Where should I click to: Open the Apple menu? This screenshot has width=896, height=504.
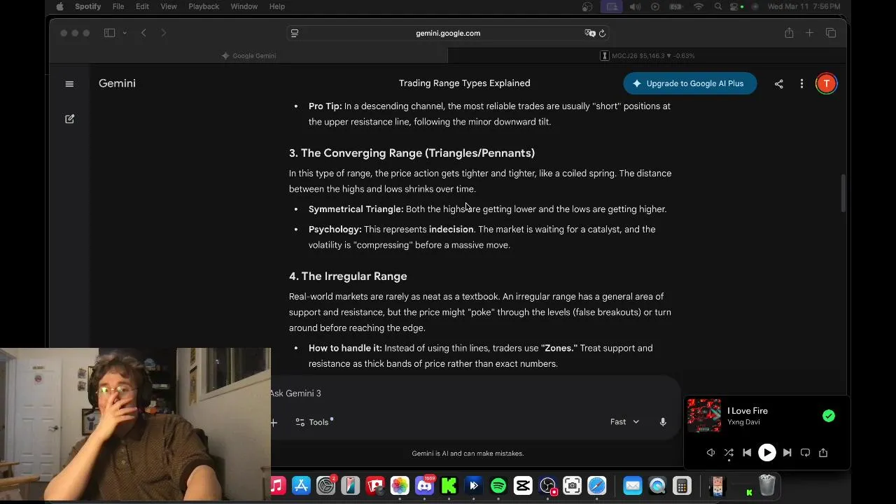click(59, 6)
